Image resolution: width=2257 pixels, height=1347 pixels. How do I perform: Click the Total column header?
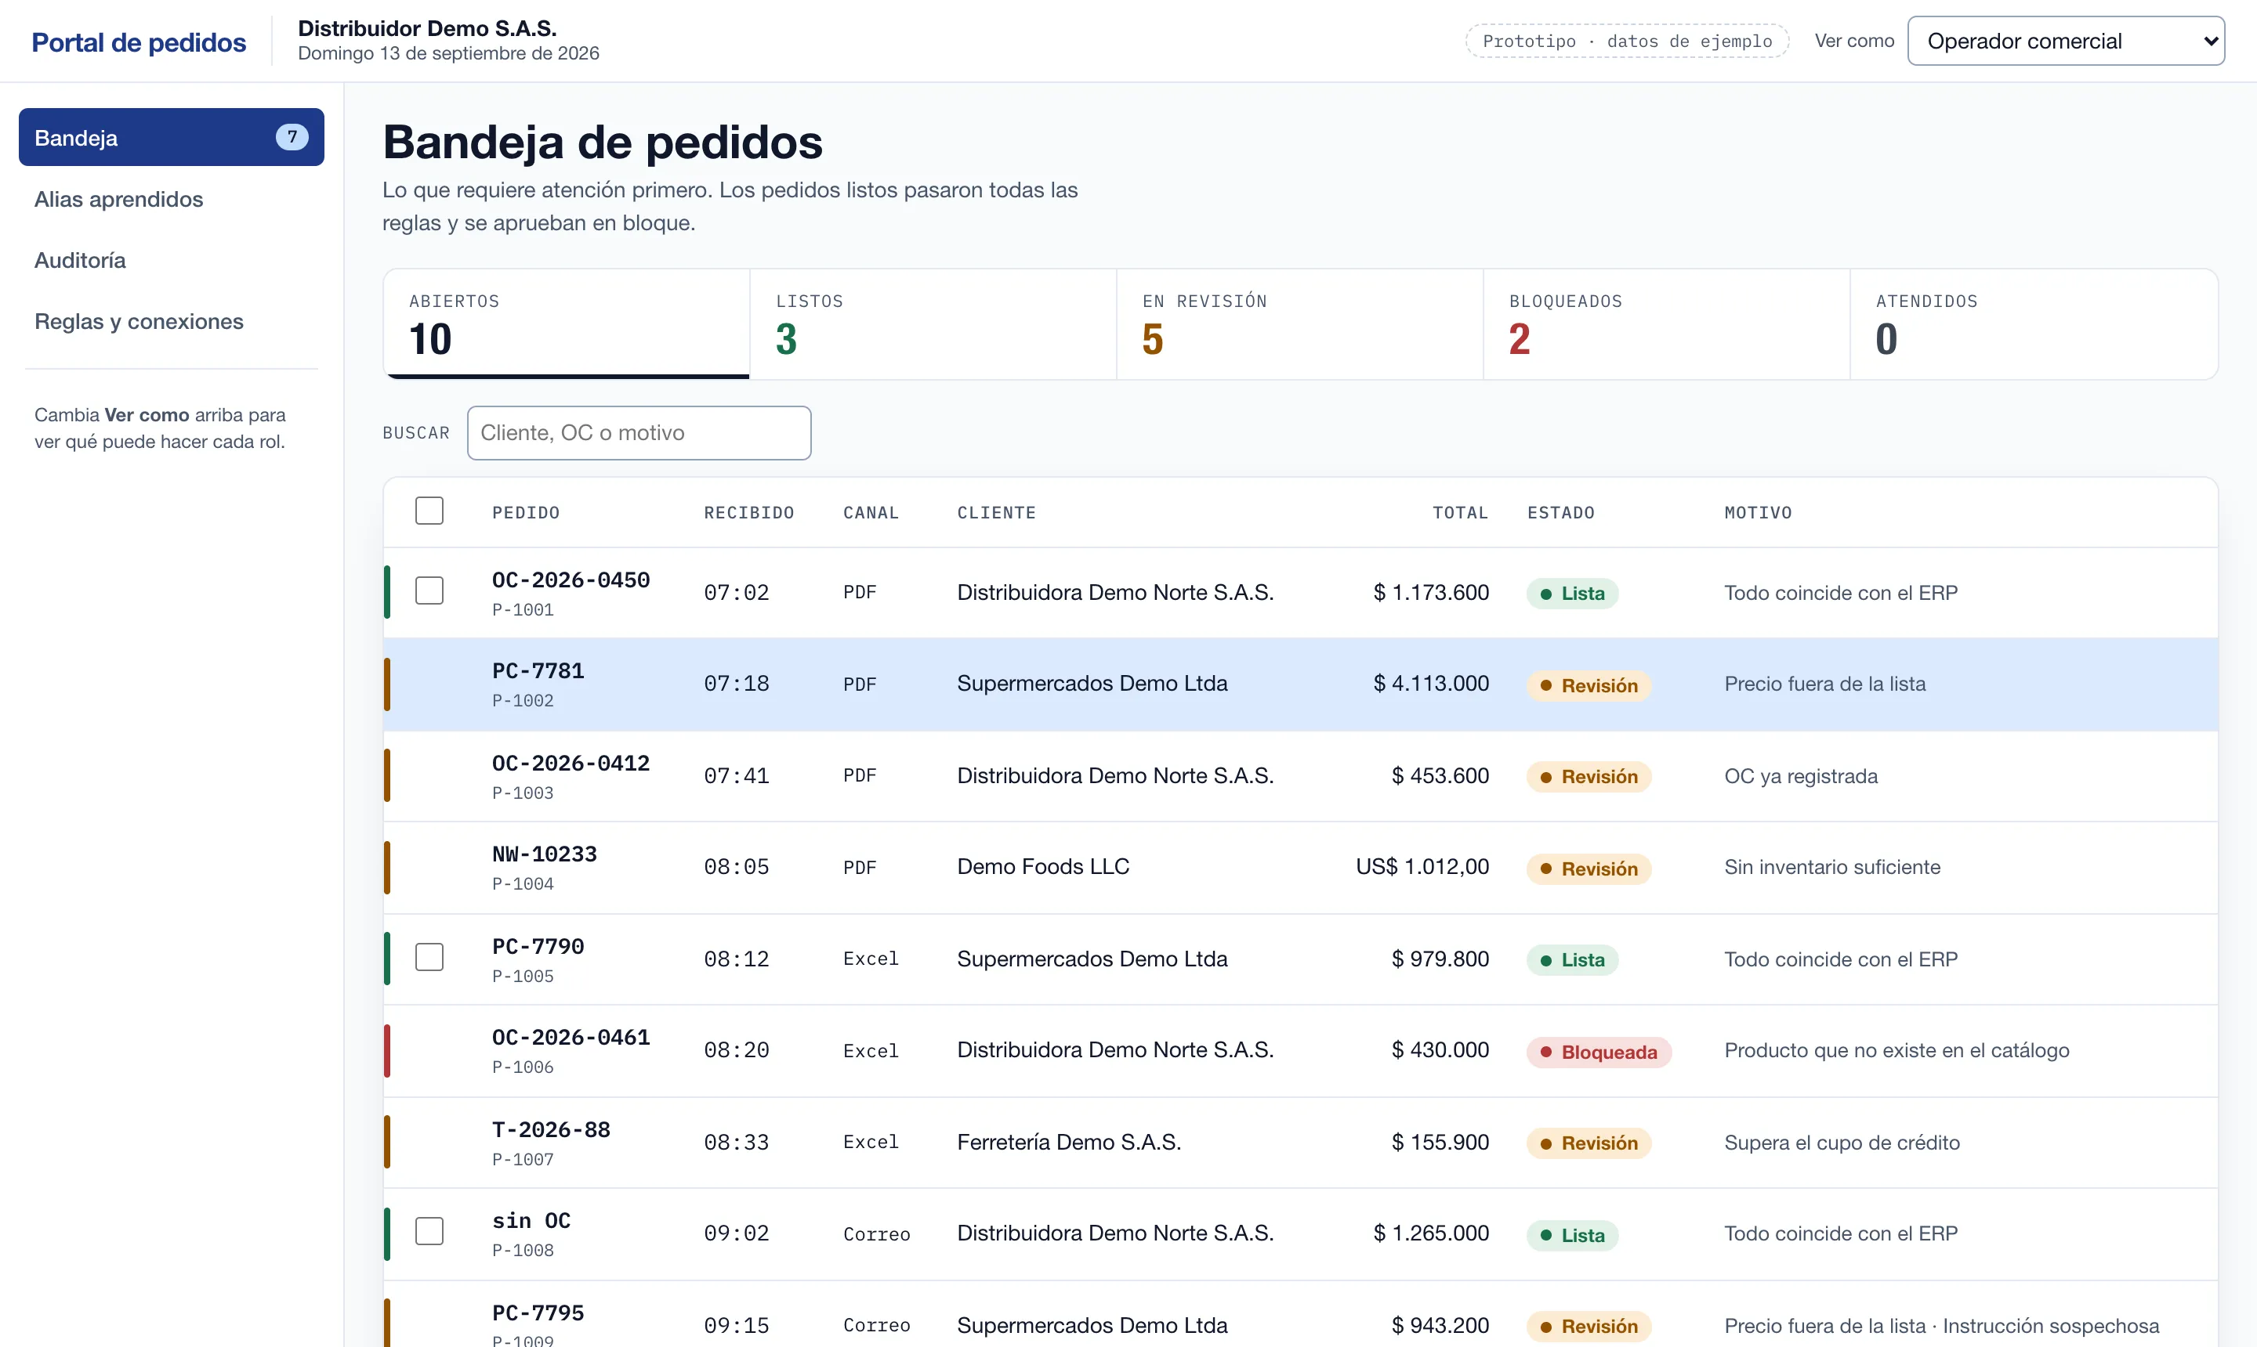point(1461,513)
